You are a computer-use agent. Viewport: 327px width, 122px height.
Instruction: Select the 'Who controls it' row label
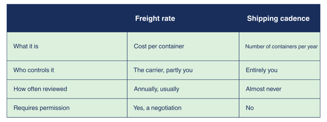pyautogui.click(x=34, y=70)
